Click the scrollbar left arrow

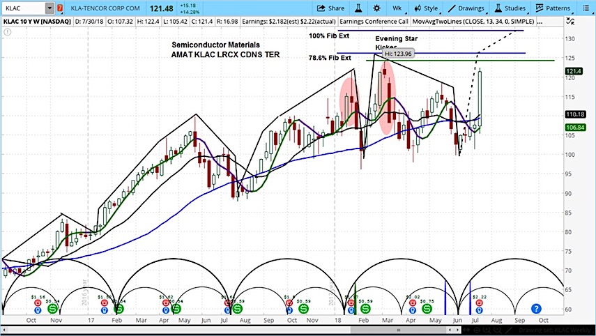pos(3,330)
